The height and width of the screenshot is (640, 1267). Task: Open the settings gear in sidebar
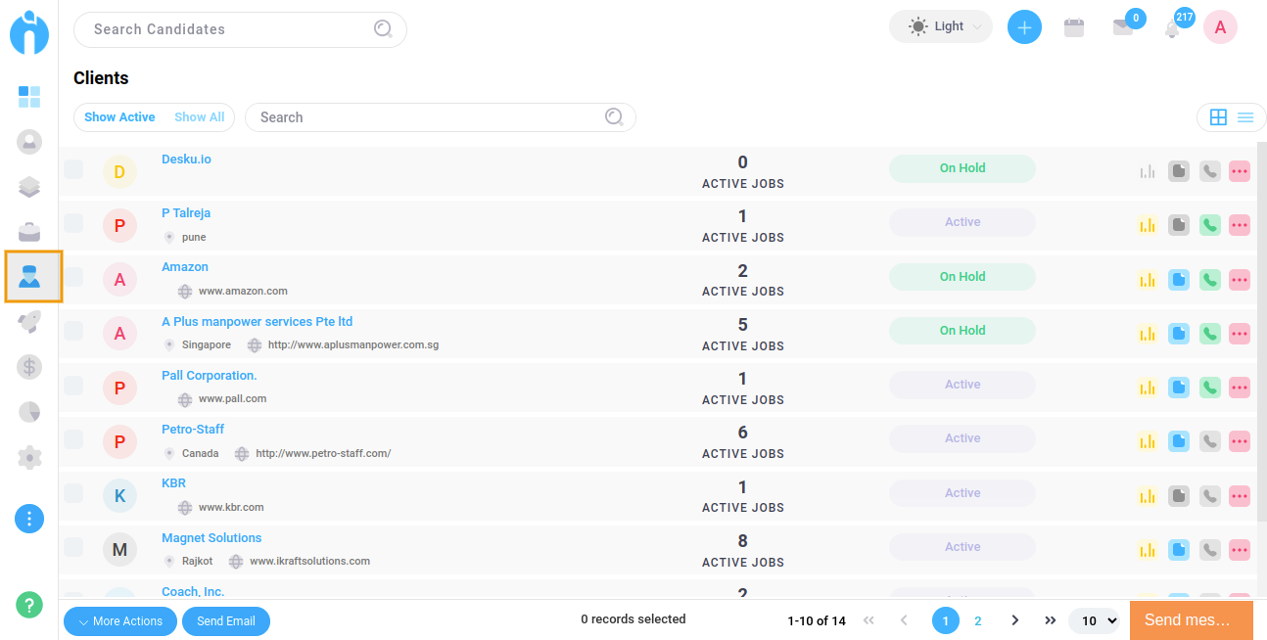[29, 457]
